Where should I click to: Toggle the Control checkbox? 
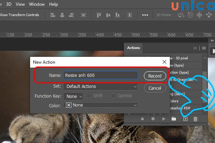pyautogui.click(x=114, y=96)
